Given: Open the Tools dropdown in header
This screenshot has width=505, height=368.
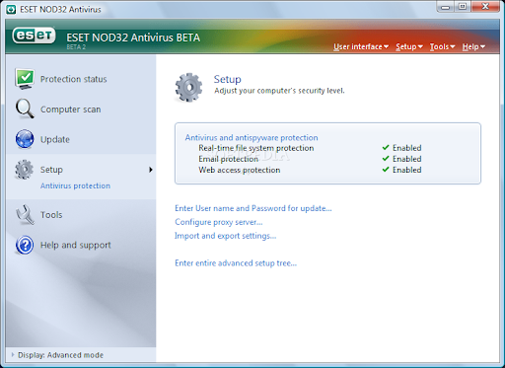Looking at the screenshot, I should coord(442,46).
